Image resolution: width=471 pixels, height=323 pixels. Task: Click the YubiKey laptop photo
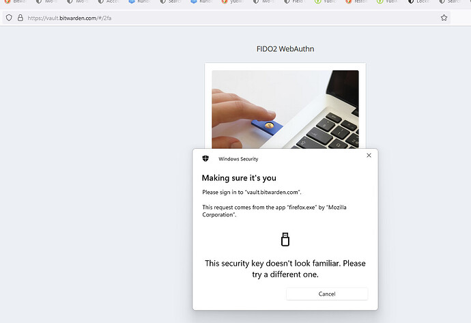(x=285, y=110)
